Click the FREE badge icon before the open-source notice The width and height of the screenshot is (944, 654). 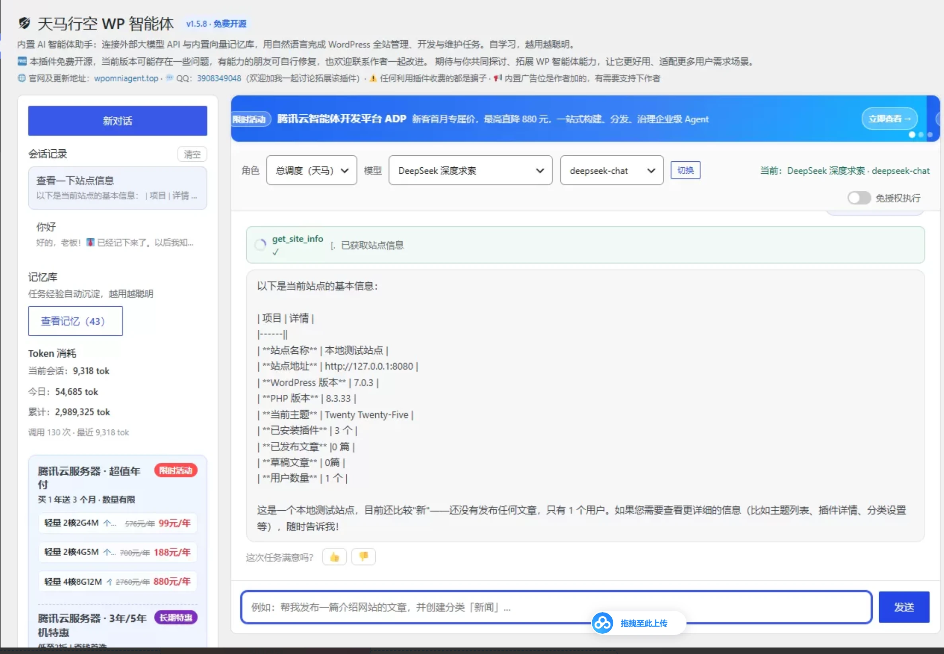tap(22, 61)
